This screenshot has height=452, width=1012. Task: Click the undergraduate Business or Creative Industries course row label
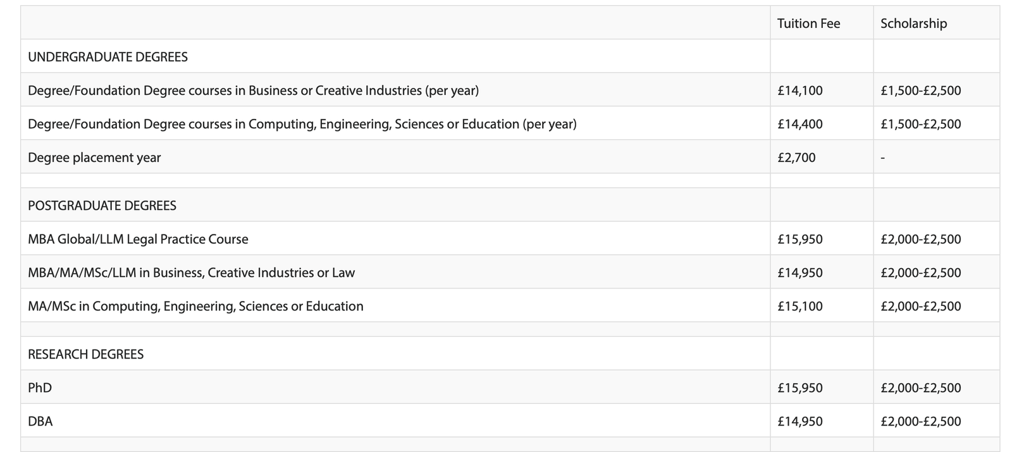[253, 90]
